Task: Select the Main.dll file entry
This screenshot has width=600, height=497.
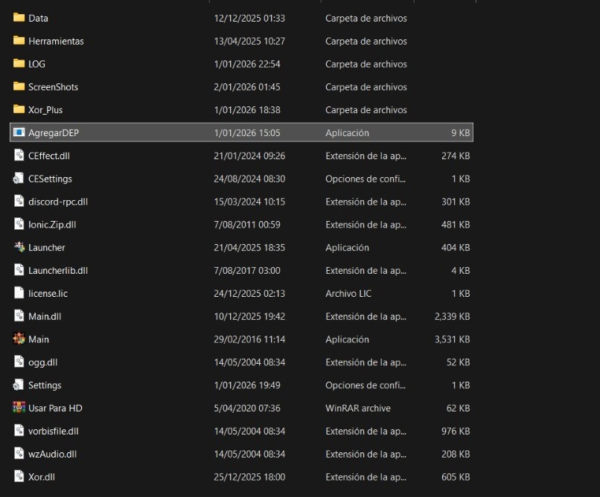Action: pyautogui.click(x=45, y=317)
